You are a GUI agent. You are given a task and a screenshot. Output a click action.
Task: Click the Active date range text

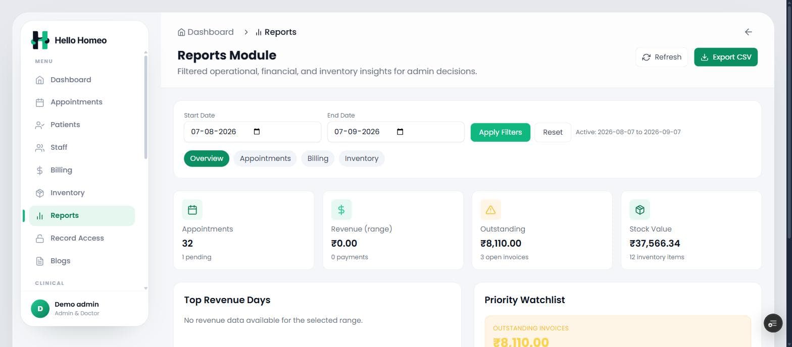pyautogui.click(x=628, y=132)
